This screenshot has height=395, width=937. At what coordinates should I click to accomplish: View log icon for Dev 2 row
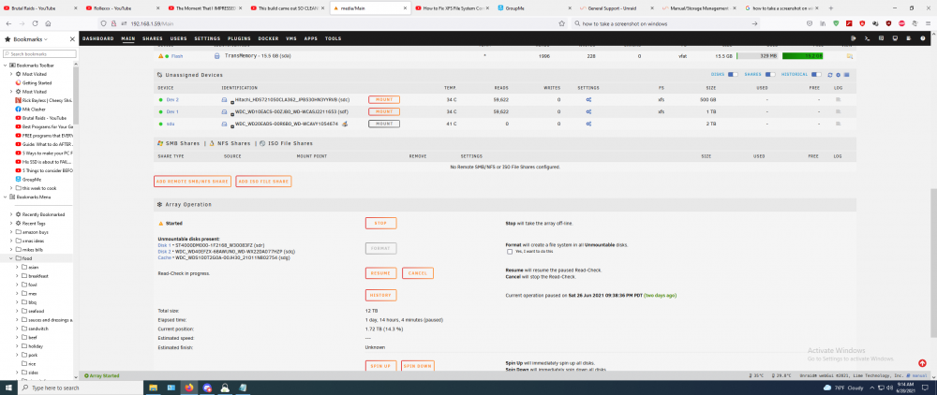(x=838, y=99)
